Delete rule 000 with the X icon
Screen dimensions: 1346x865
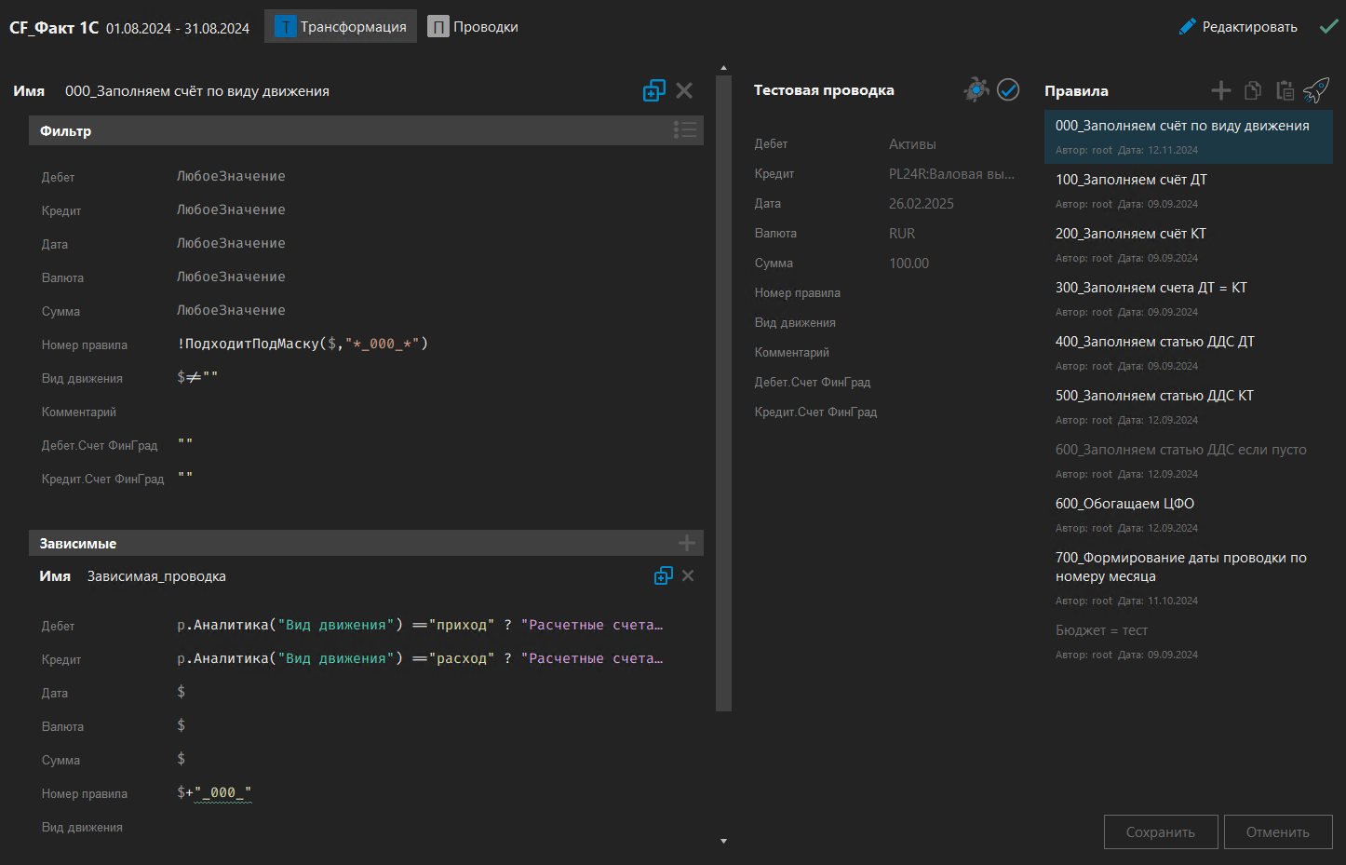coord(685,90)
